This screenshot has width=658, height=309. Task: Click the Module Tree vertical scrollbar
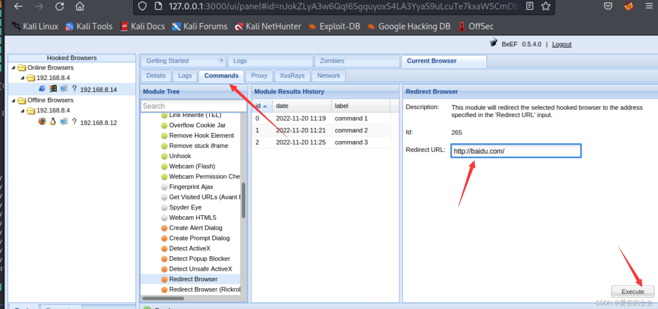[243, 200]
